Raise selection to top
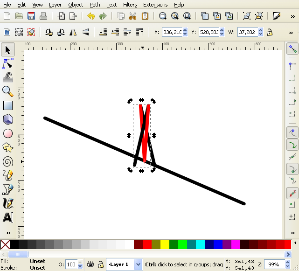 click(139, 32)
